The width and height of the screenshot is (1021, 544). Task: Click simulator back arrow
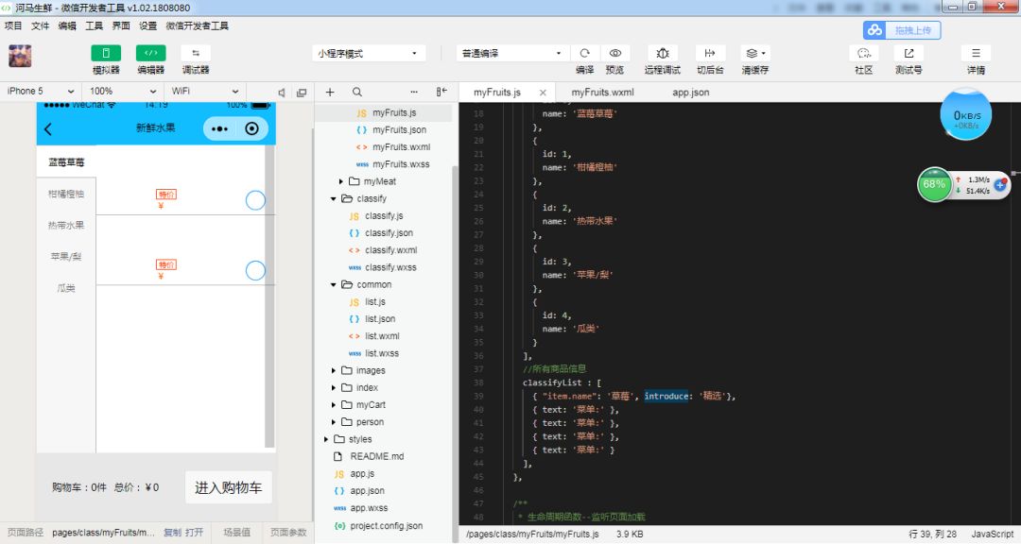pos(48,128)
